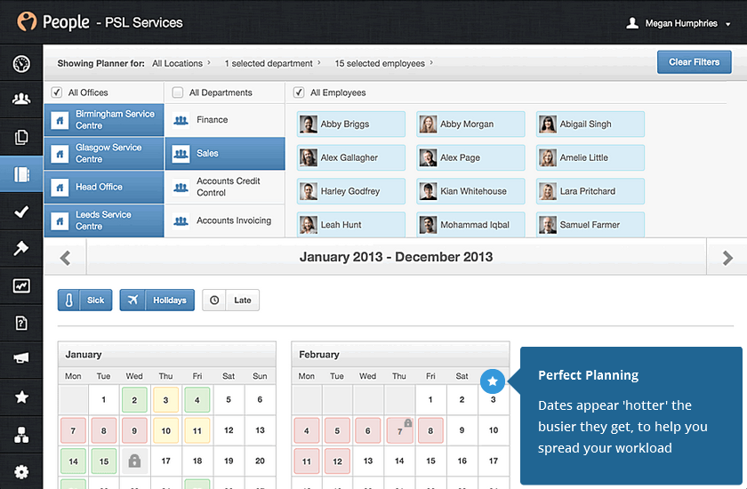The image size is (747, 489).
Task: Select Accounts Invoicing department
Action: [x=225, y=220]
